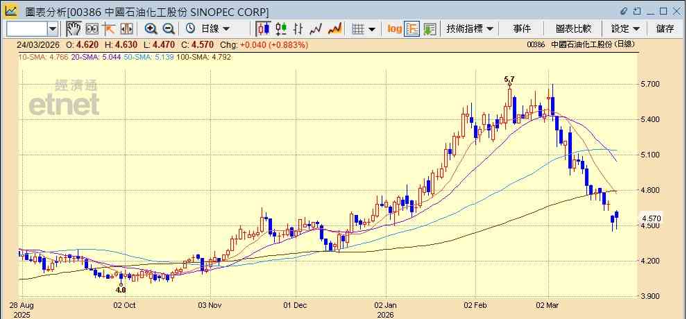The height and width of the screenshot is (319, 687).
Task: Click the green download arrow icon
Action: click(430, 29)
